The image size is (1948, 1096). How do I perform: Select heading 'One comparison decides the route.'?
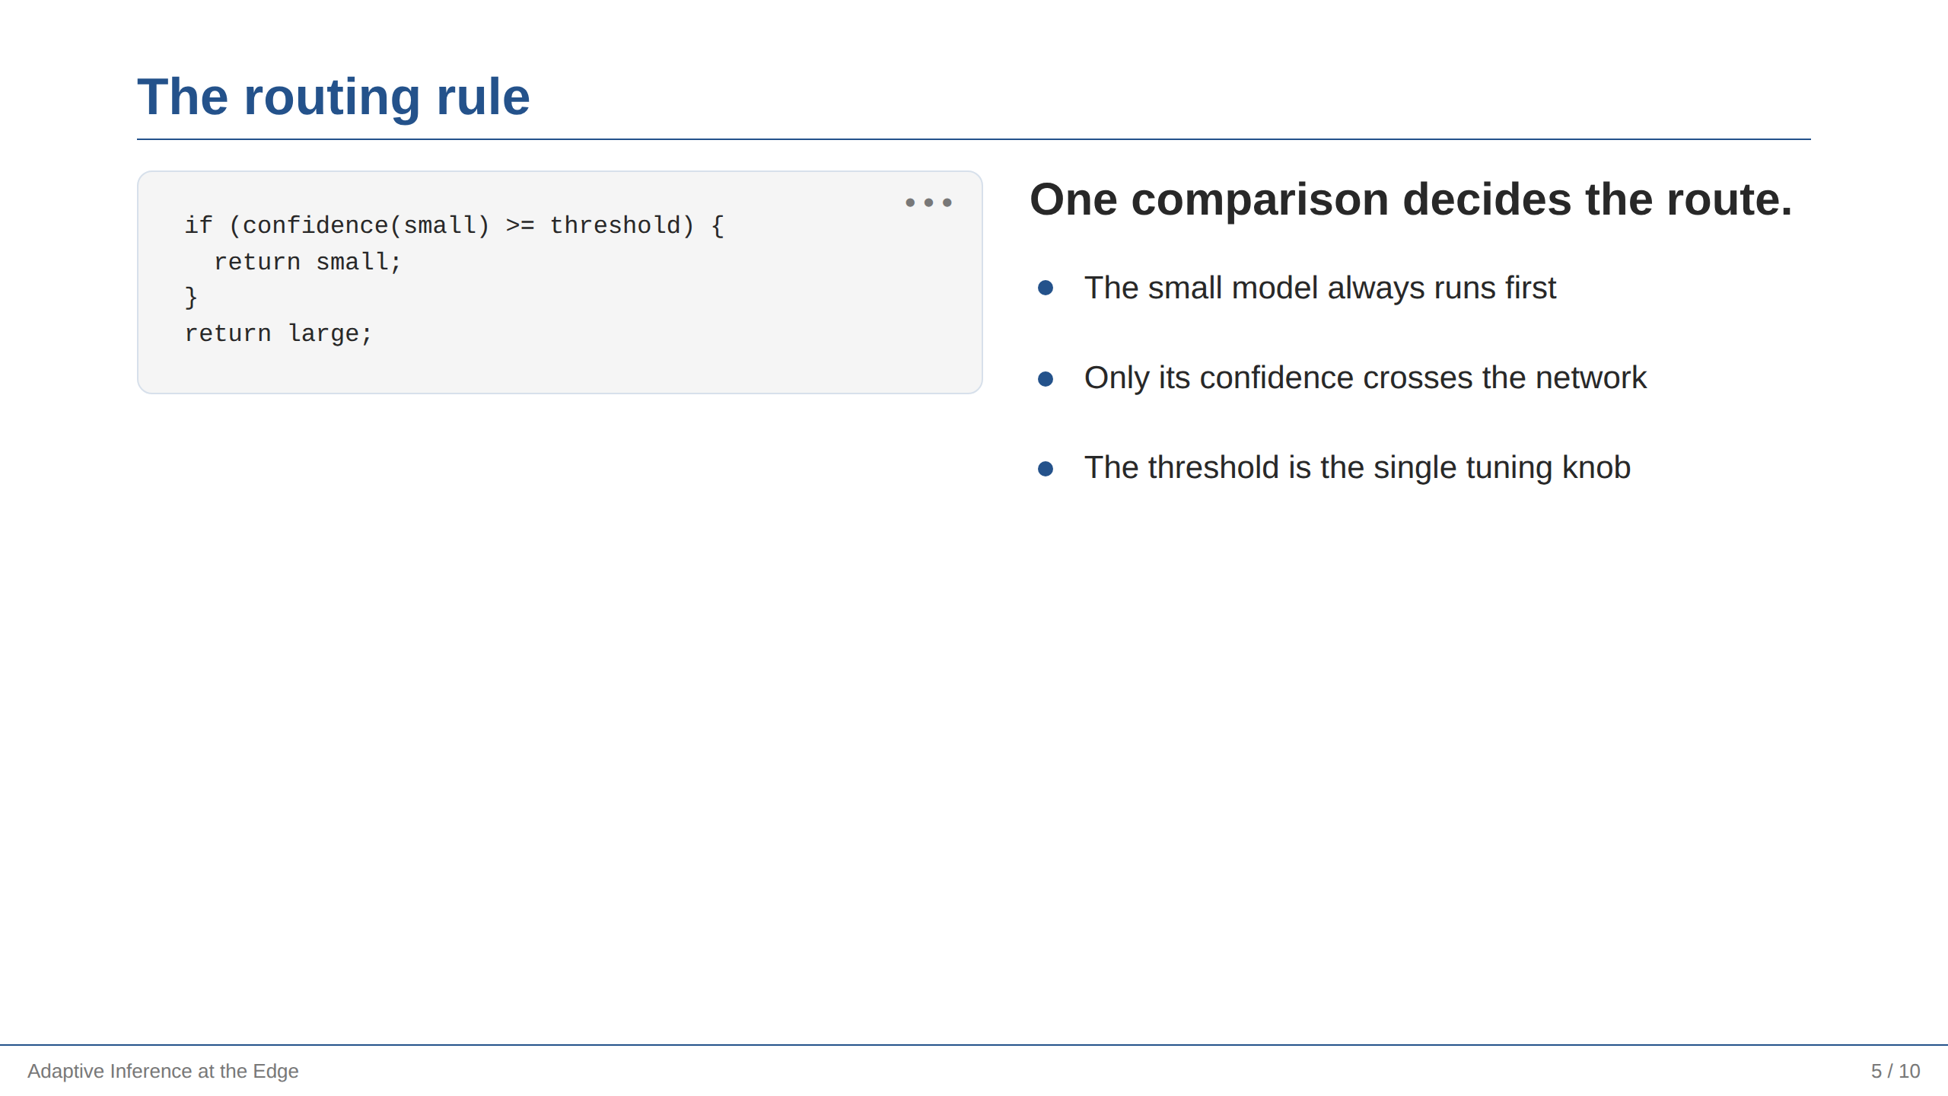1411,199
